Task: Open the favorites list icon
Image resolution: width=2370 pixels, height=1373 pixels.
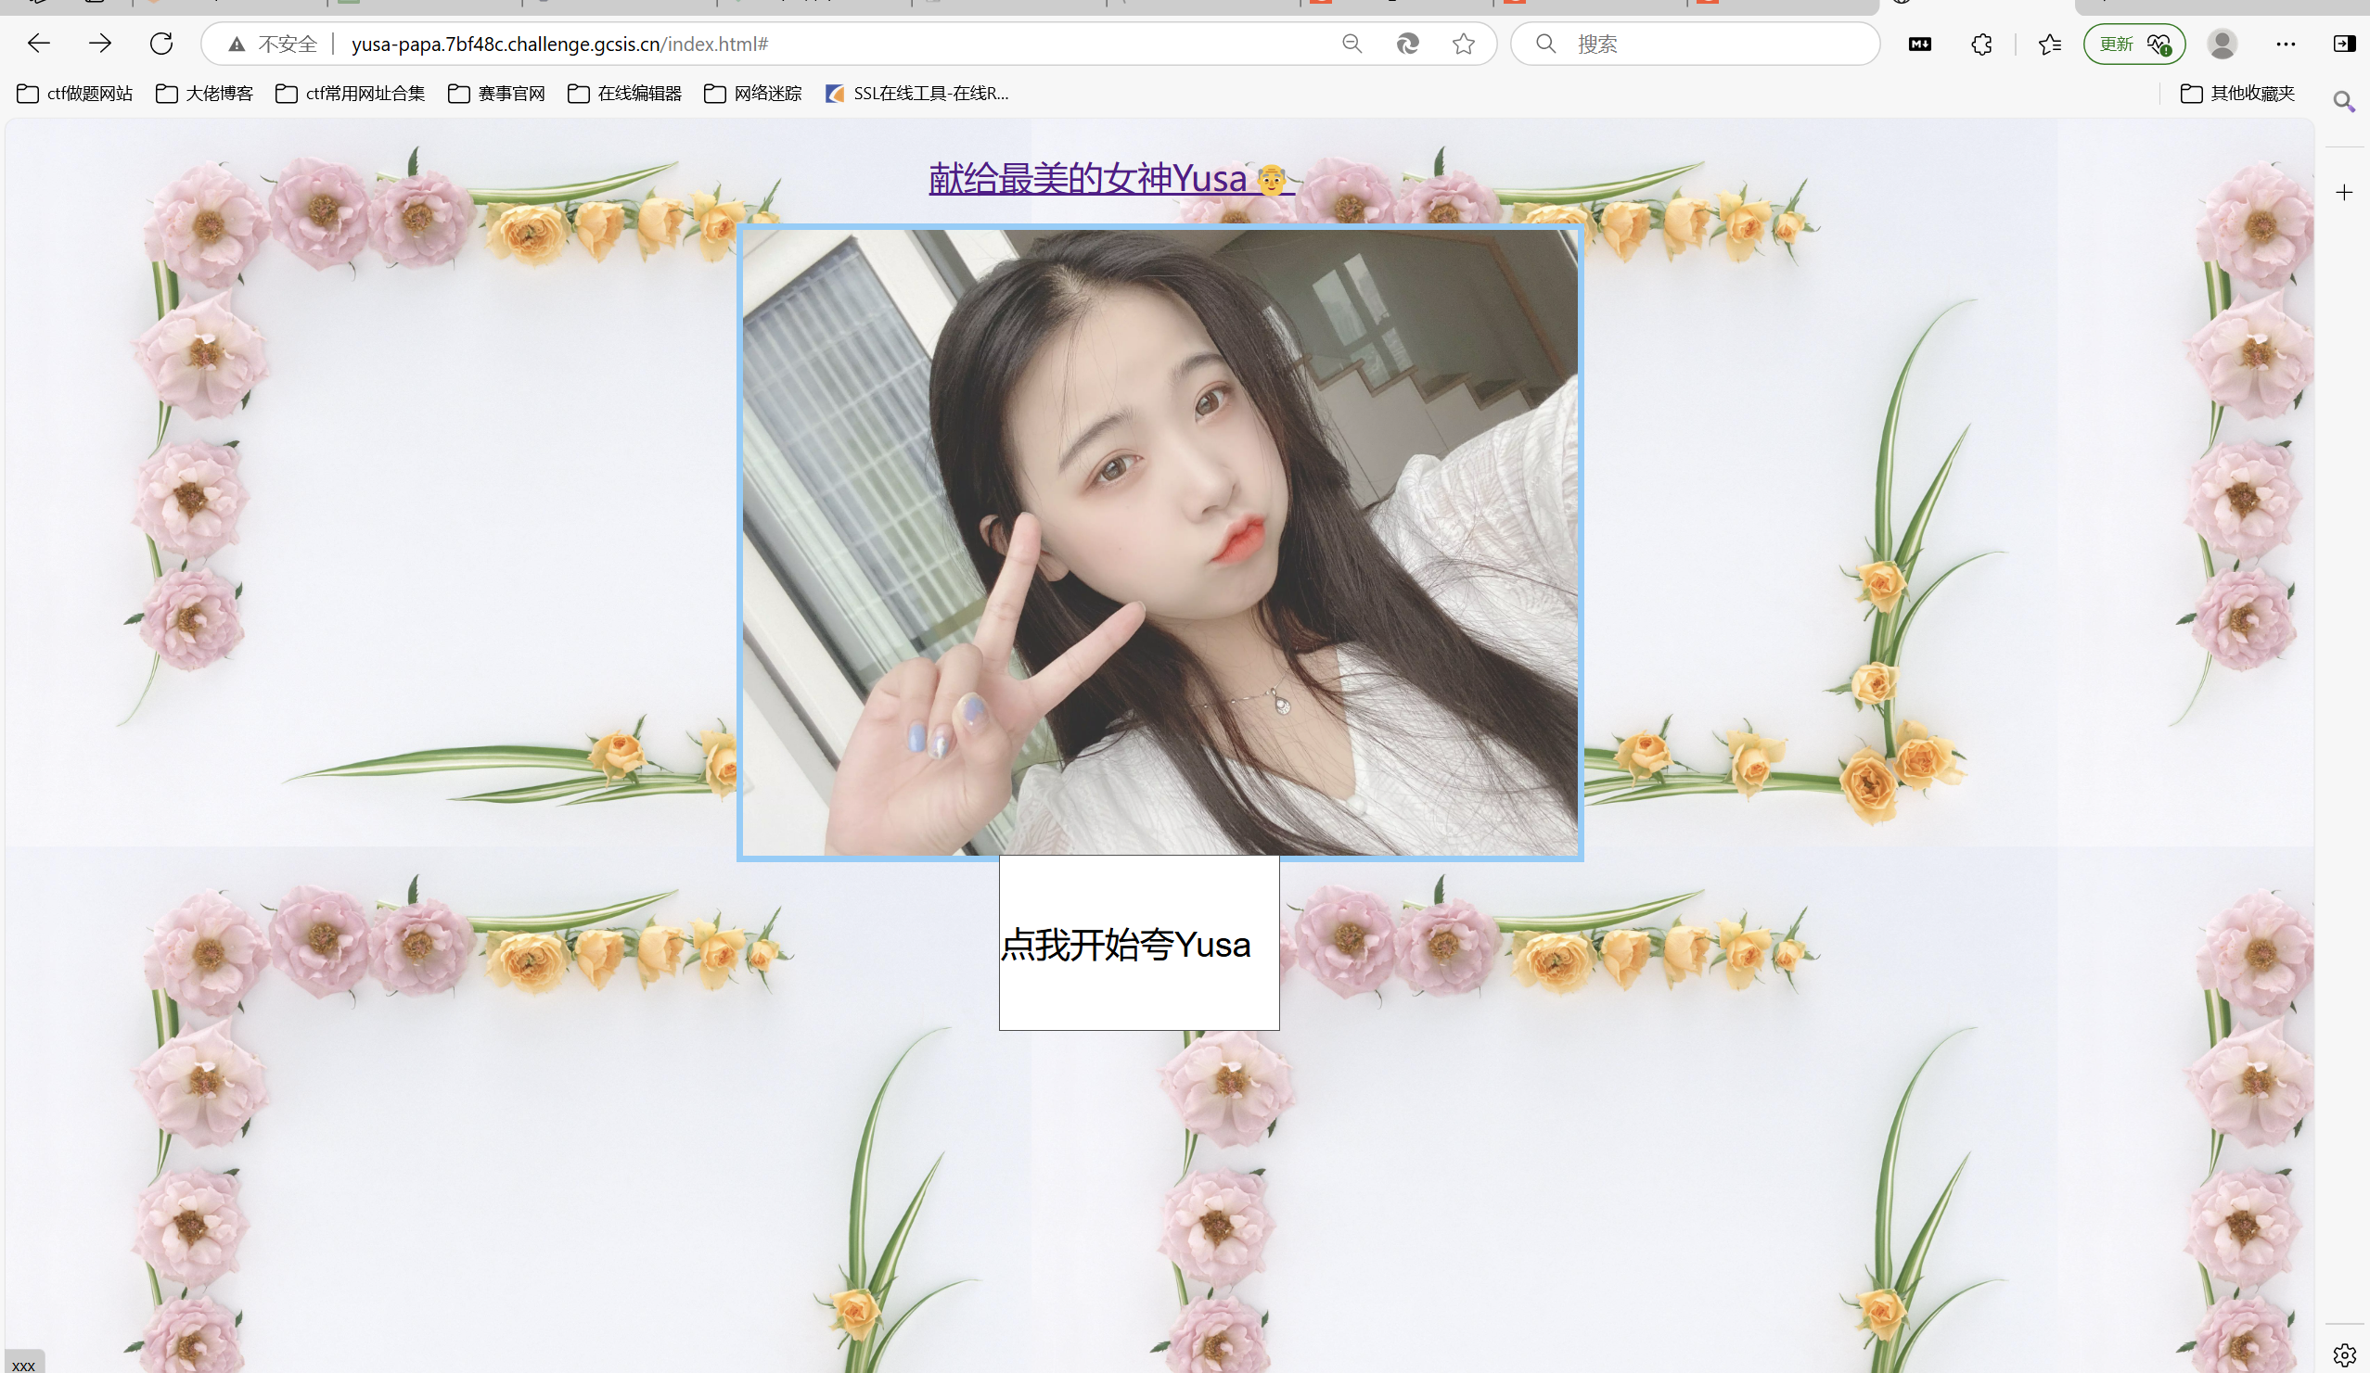Action: (2049, 44)
